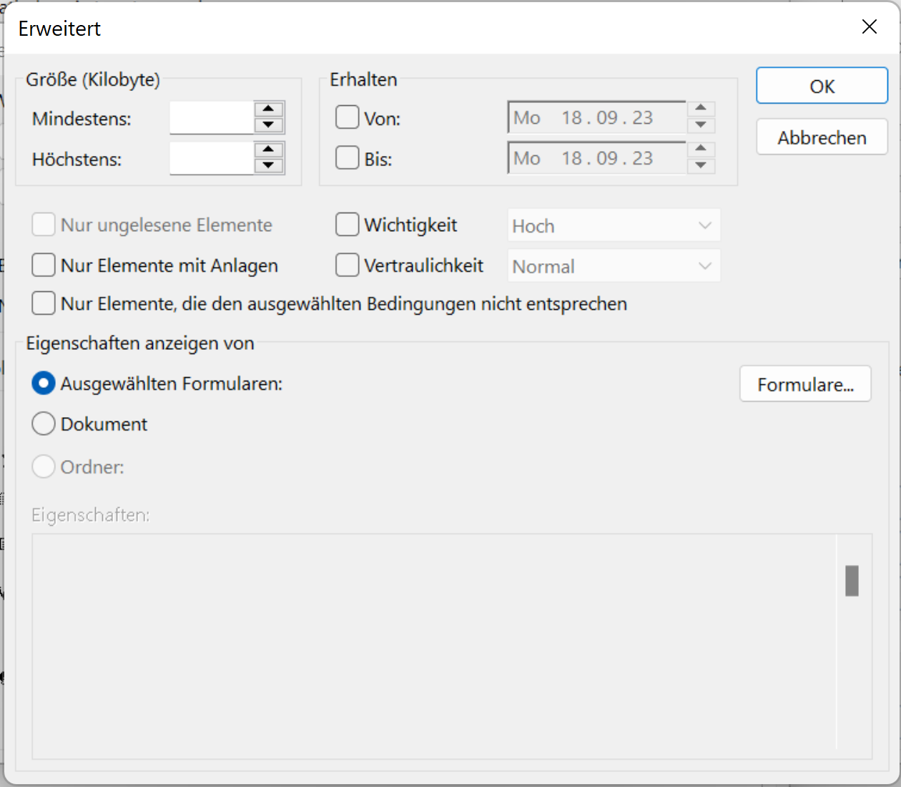Close the Erweitert dialog window
This screenshot has height=787, width=901.
[869, 27]
